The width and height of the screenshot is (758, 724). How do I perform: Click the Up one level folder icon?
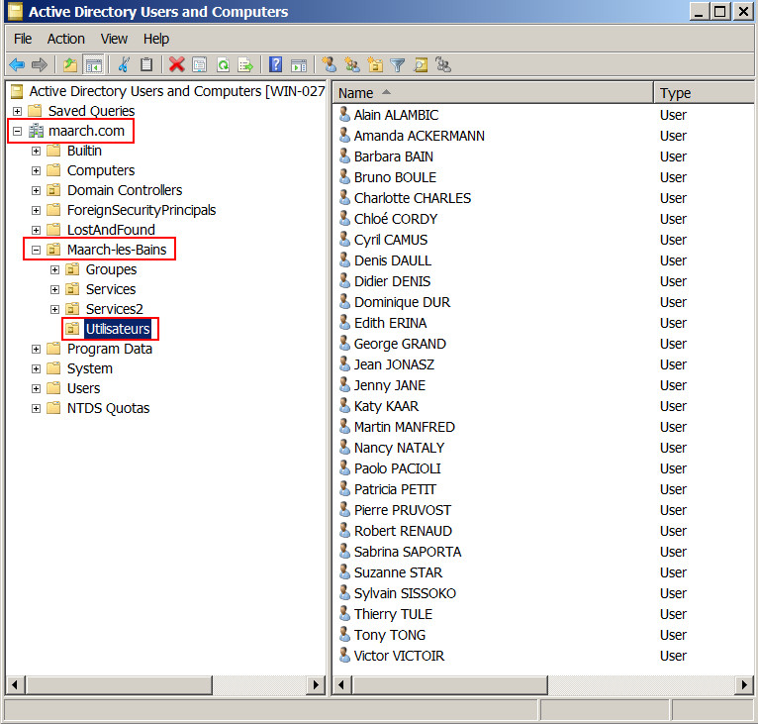click(x=70, y=65)
